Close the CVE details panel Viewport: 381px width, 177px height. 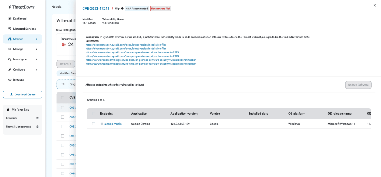[x=375, y=5]
